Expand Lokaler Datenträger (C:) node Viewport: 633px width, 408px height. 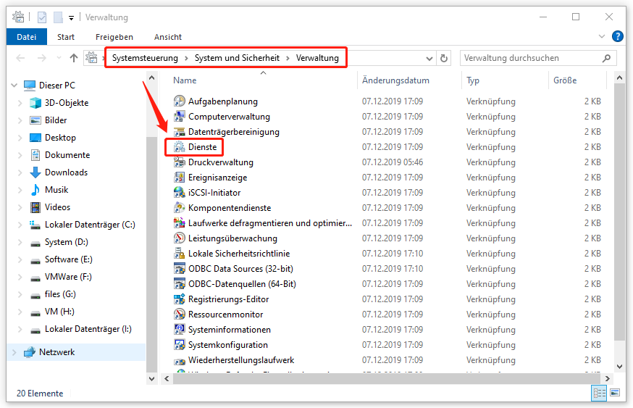(20, 225)
